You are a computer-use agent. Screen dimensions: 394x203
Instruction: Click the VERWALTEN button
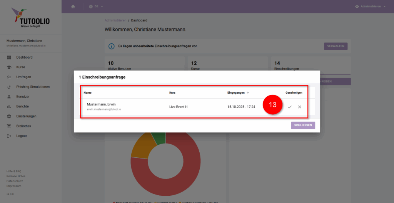[336, 46]
